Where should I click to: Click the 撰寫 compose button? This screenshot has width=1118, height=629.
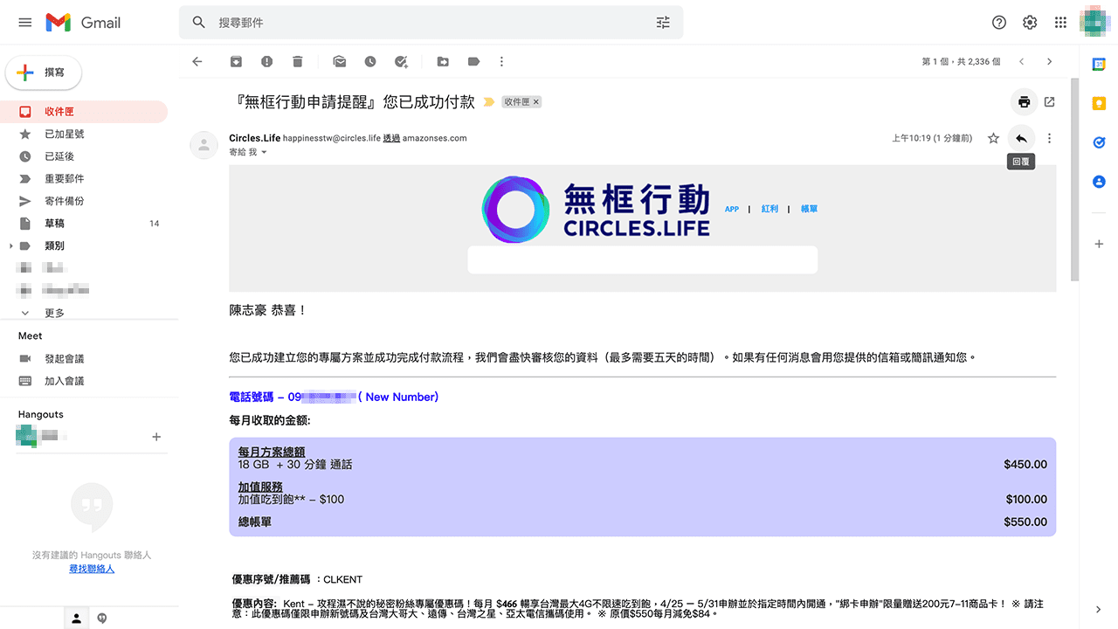click(x=43, y=73)
